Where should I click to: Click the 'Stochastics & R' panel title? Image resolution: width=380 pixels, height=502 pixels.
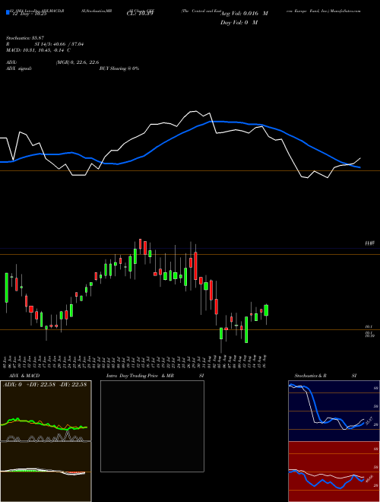point(310,376)
